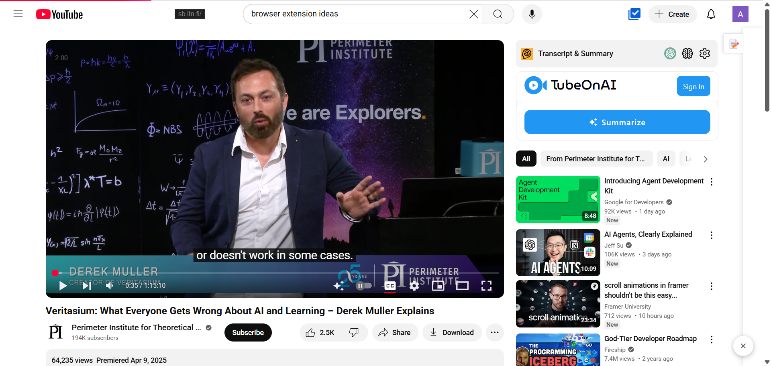Viewport: 771px width, 366px height.
Task: Click the 64,235 views description line
Action: (109, 360)
